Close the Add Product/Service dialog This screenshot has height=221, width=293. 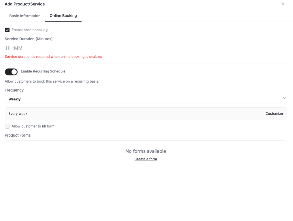tap(283, 4)
